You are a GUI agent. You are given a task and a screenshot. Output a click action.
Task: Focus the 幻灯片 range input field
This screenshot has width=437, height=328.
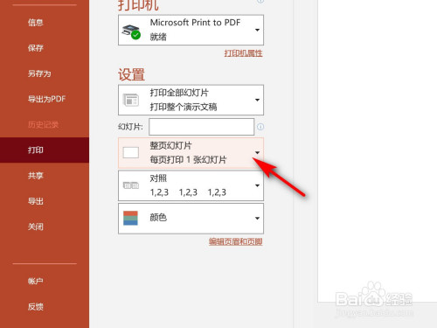coord(201,127)
